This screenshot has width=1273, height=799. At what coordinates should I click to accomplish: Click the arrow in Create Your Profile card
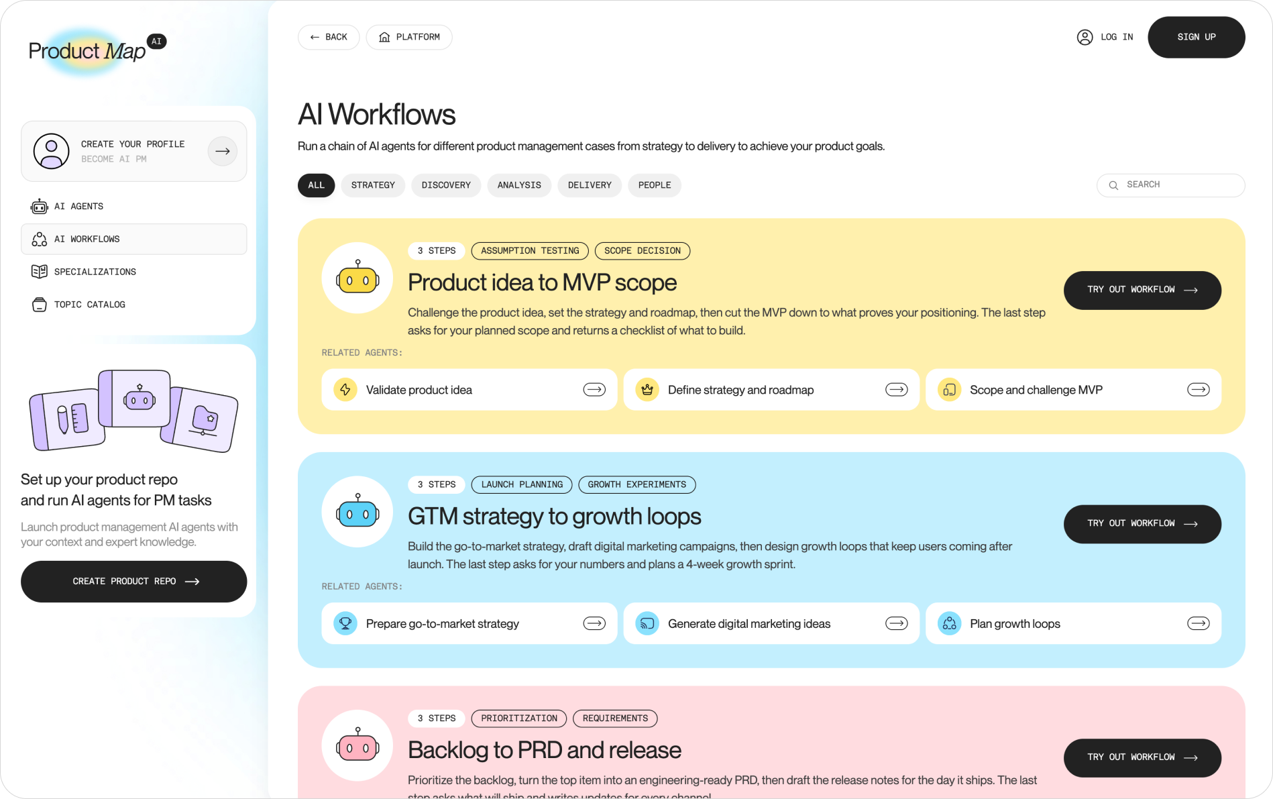(223, 151)
